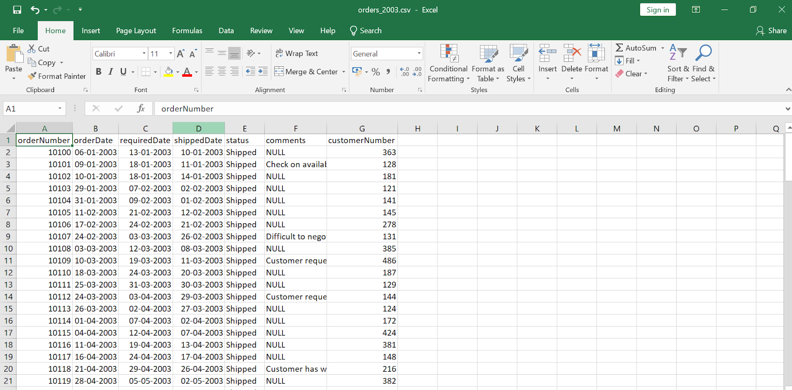The image size is (792, 390).
Task: Toggle Bold formatting
Action: coord(99,72)
